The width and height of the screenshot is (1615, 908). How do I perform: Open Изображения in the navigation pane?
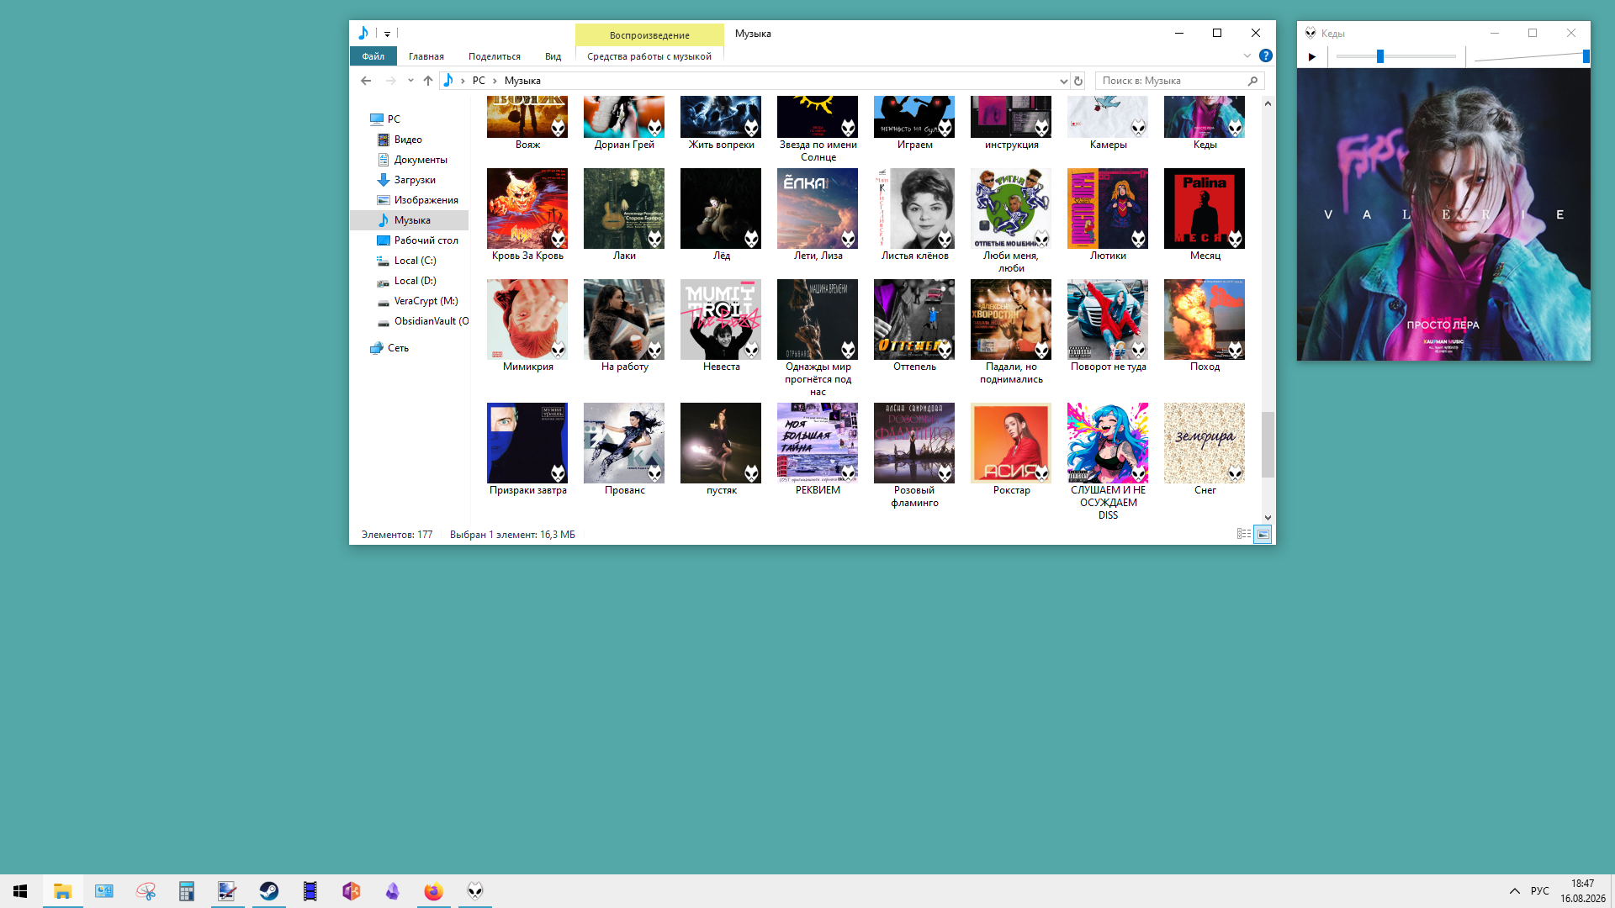pos(426,200)
